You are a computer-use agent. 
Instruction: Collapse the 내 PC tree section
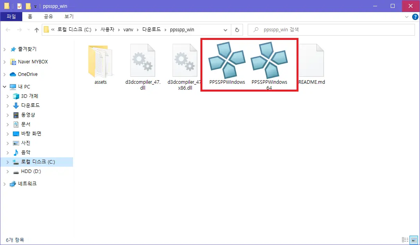coord(4,86)
